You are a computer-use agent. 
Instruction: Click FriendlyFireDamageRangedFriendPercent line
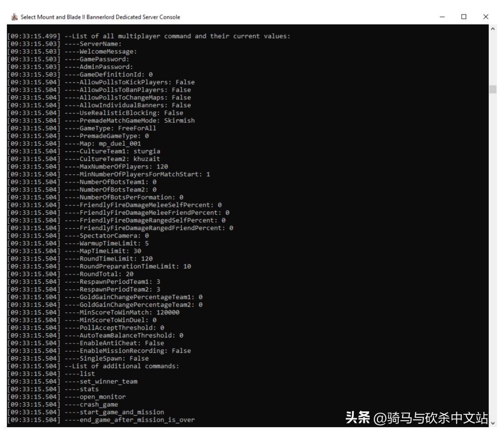click(x=120, y=228)
